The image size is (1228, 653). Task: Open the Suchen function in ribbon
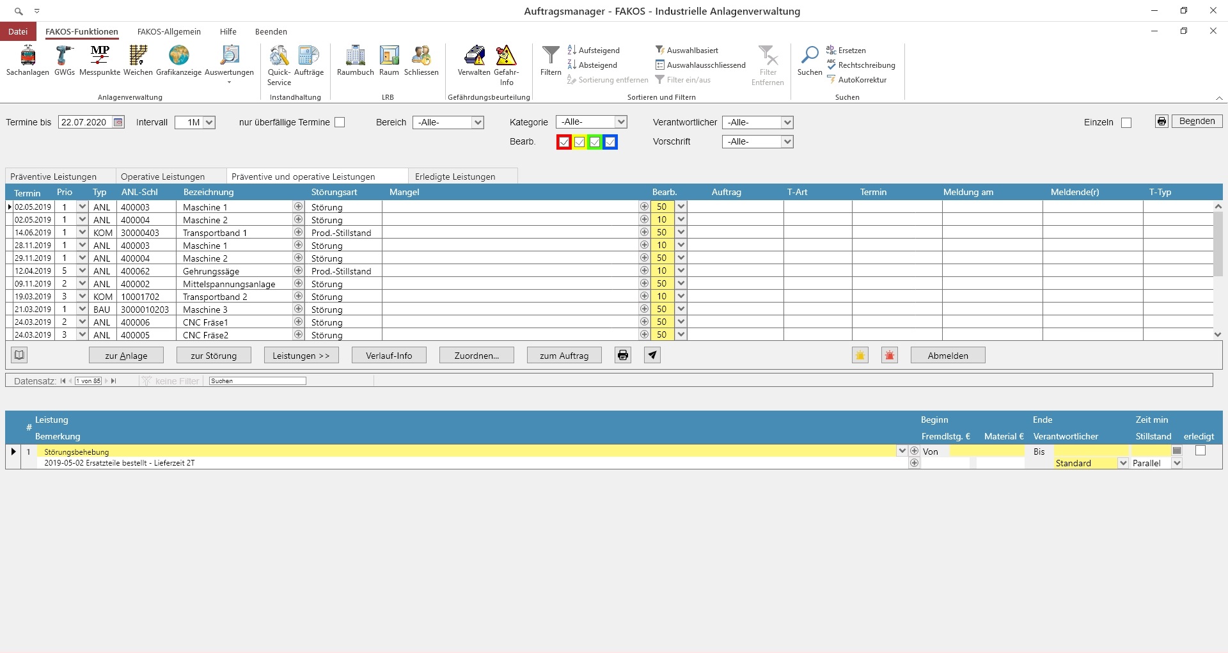809,61
